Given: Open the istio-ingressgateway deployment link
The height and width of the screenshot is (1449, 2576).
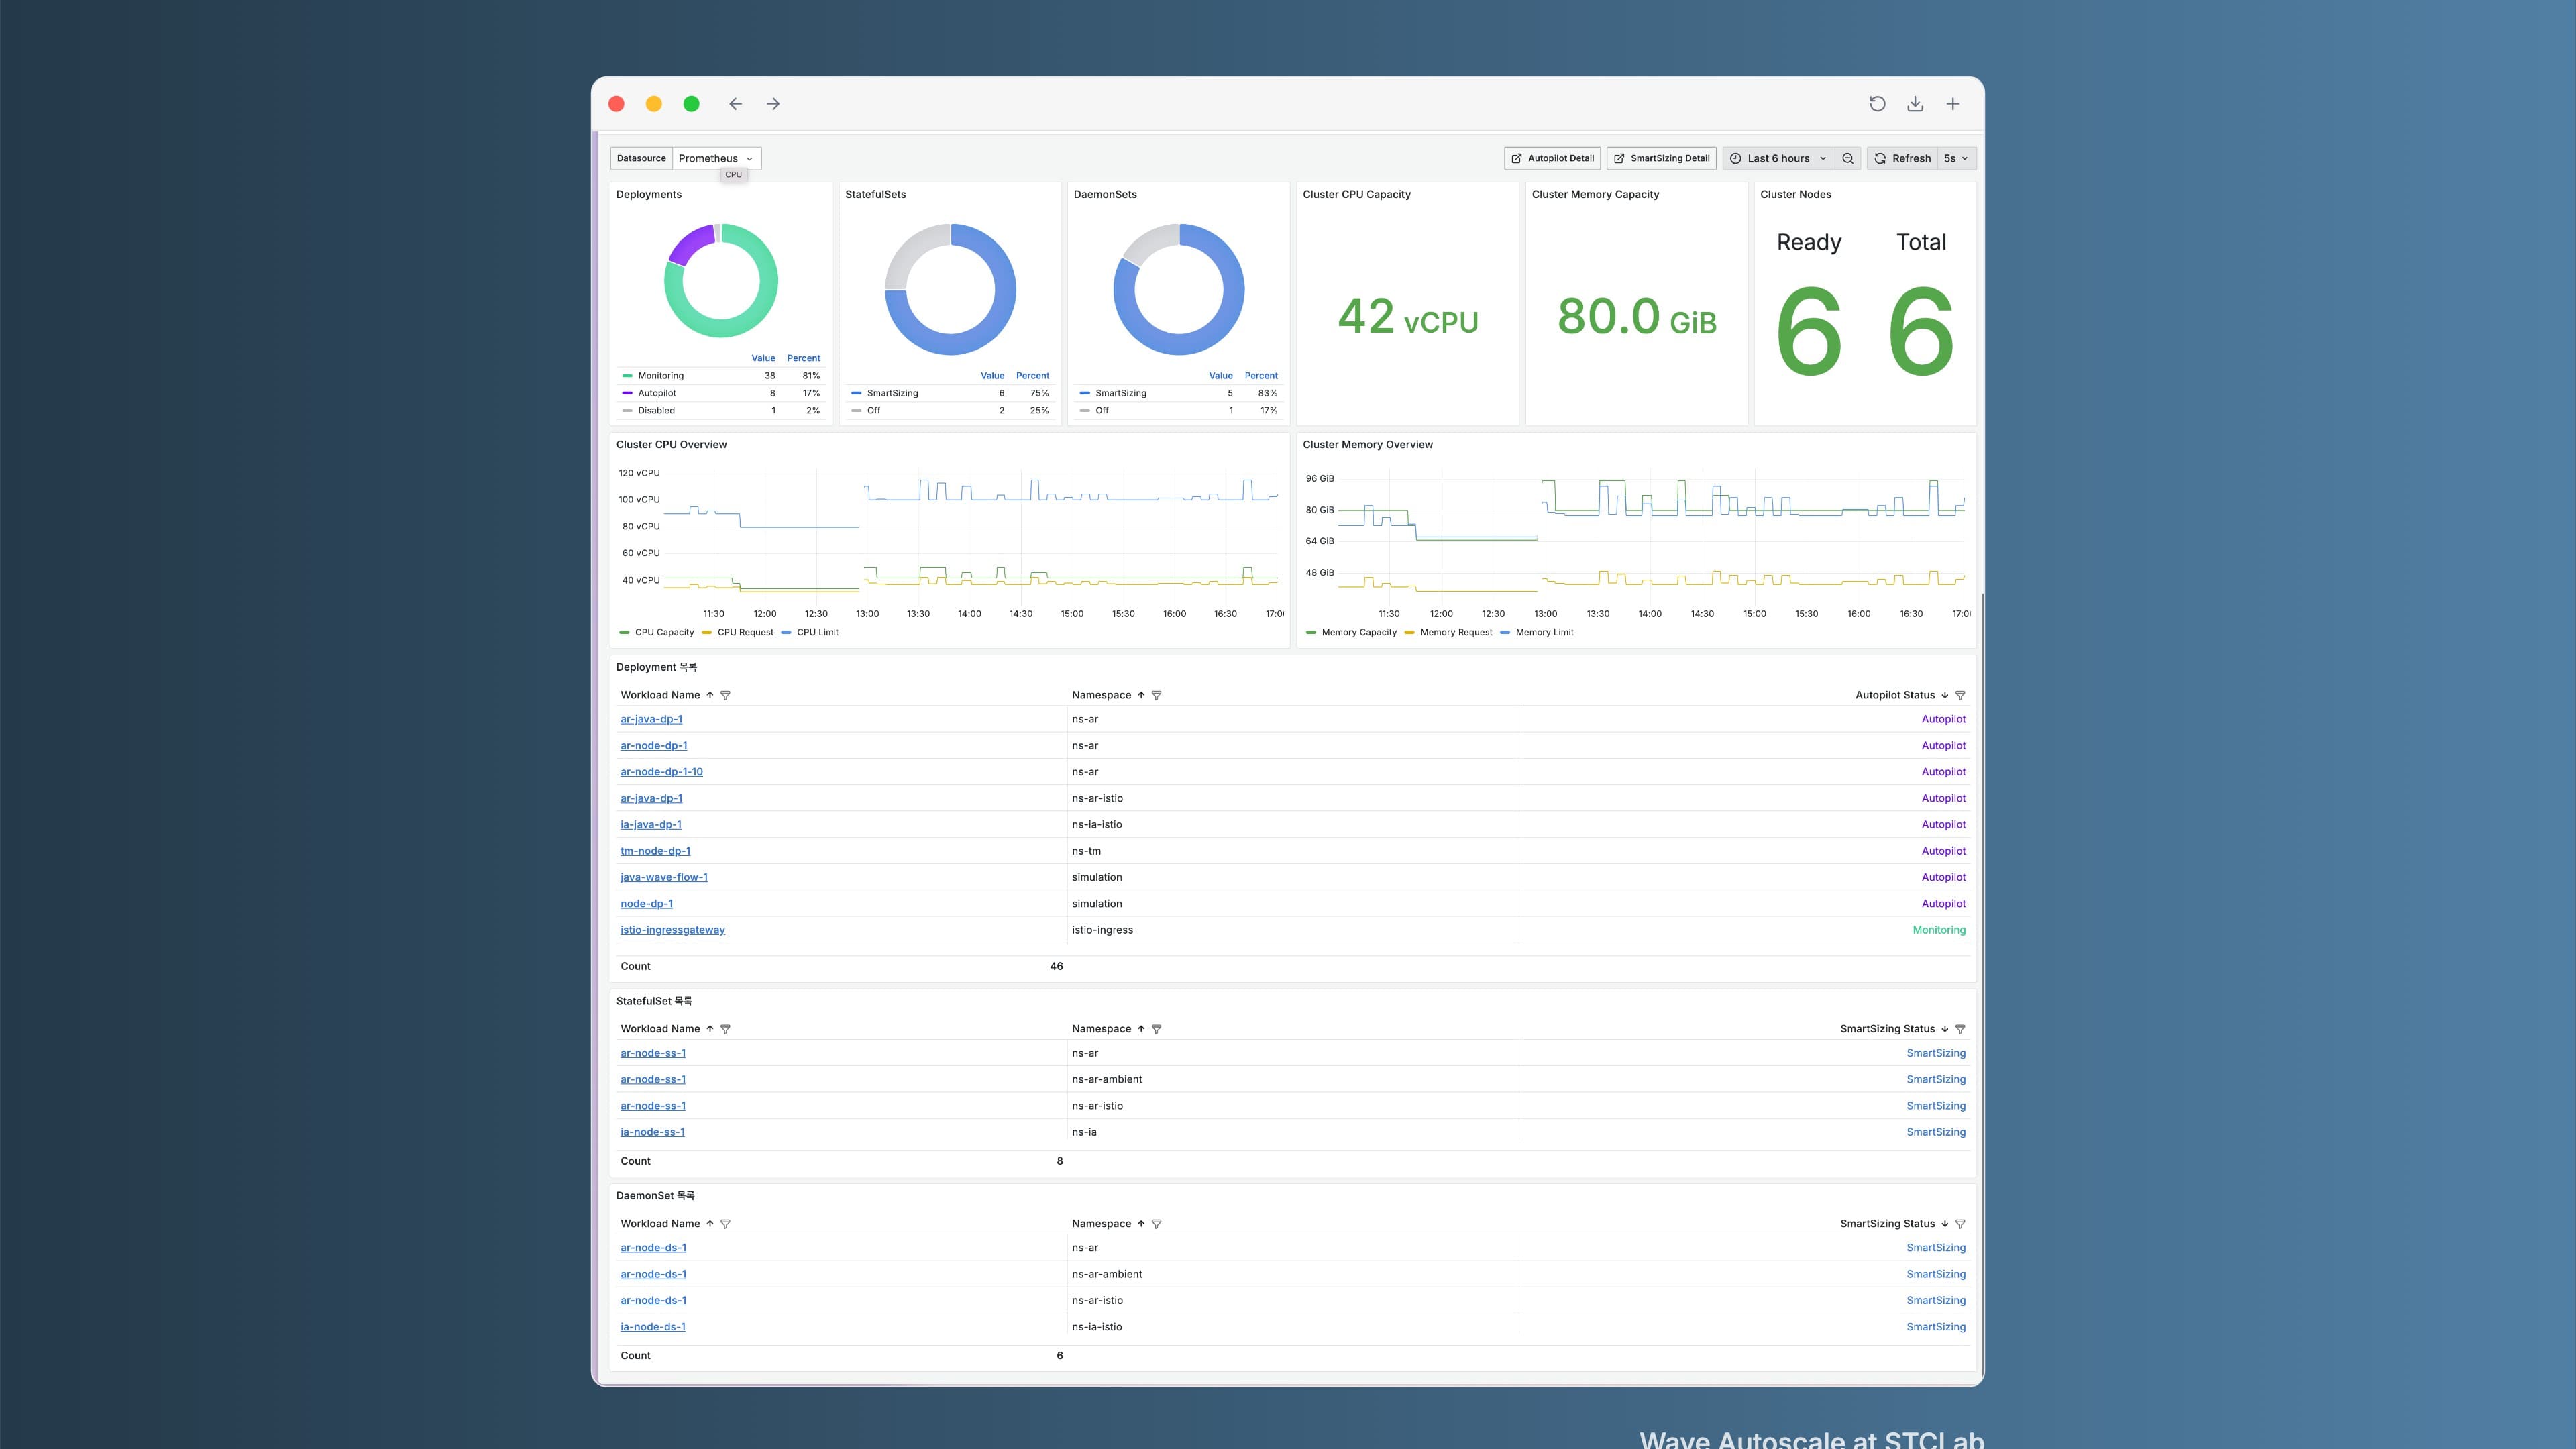Looking at the screenshot, I should click(x=672, y=930).
